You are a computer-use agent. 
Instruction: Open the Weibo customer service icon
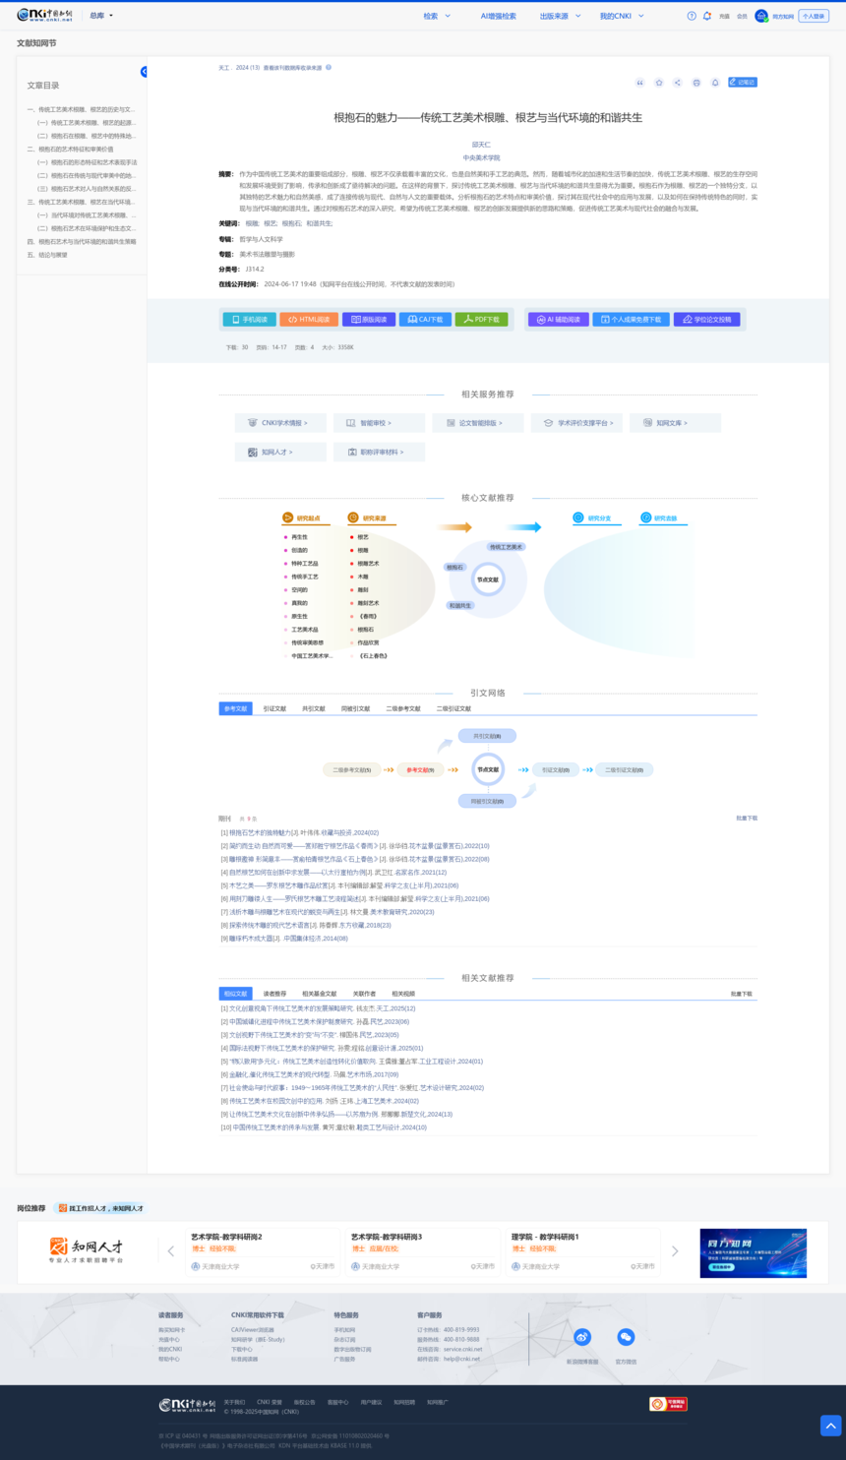click(x=582, y=1337)
